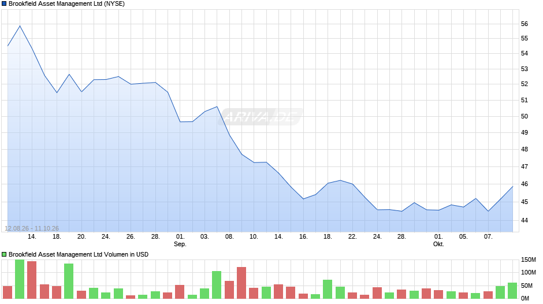Viewport: 543px width, 304px height.
Task: Click the price axis label 52
Action: point(525,84)
